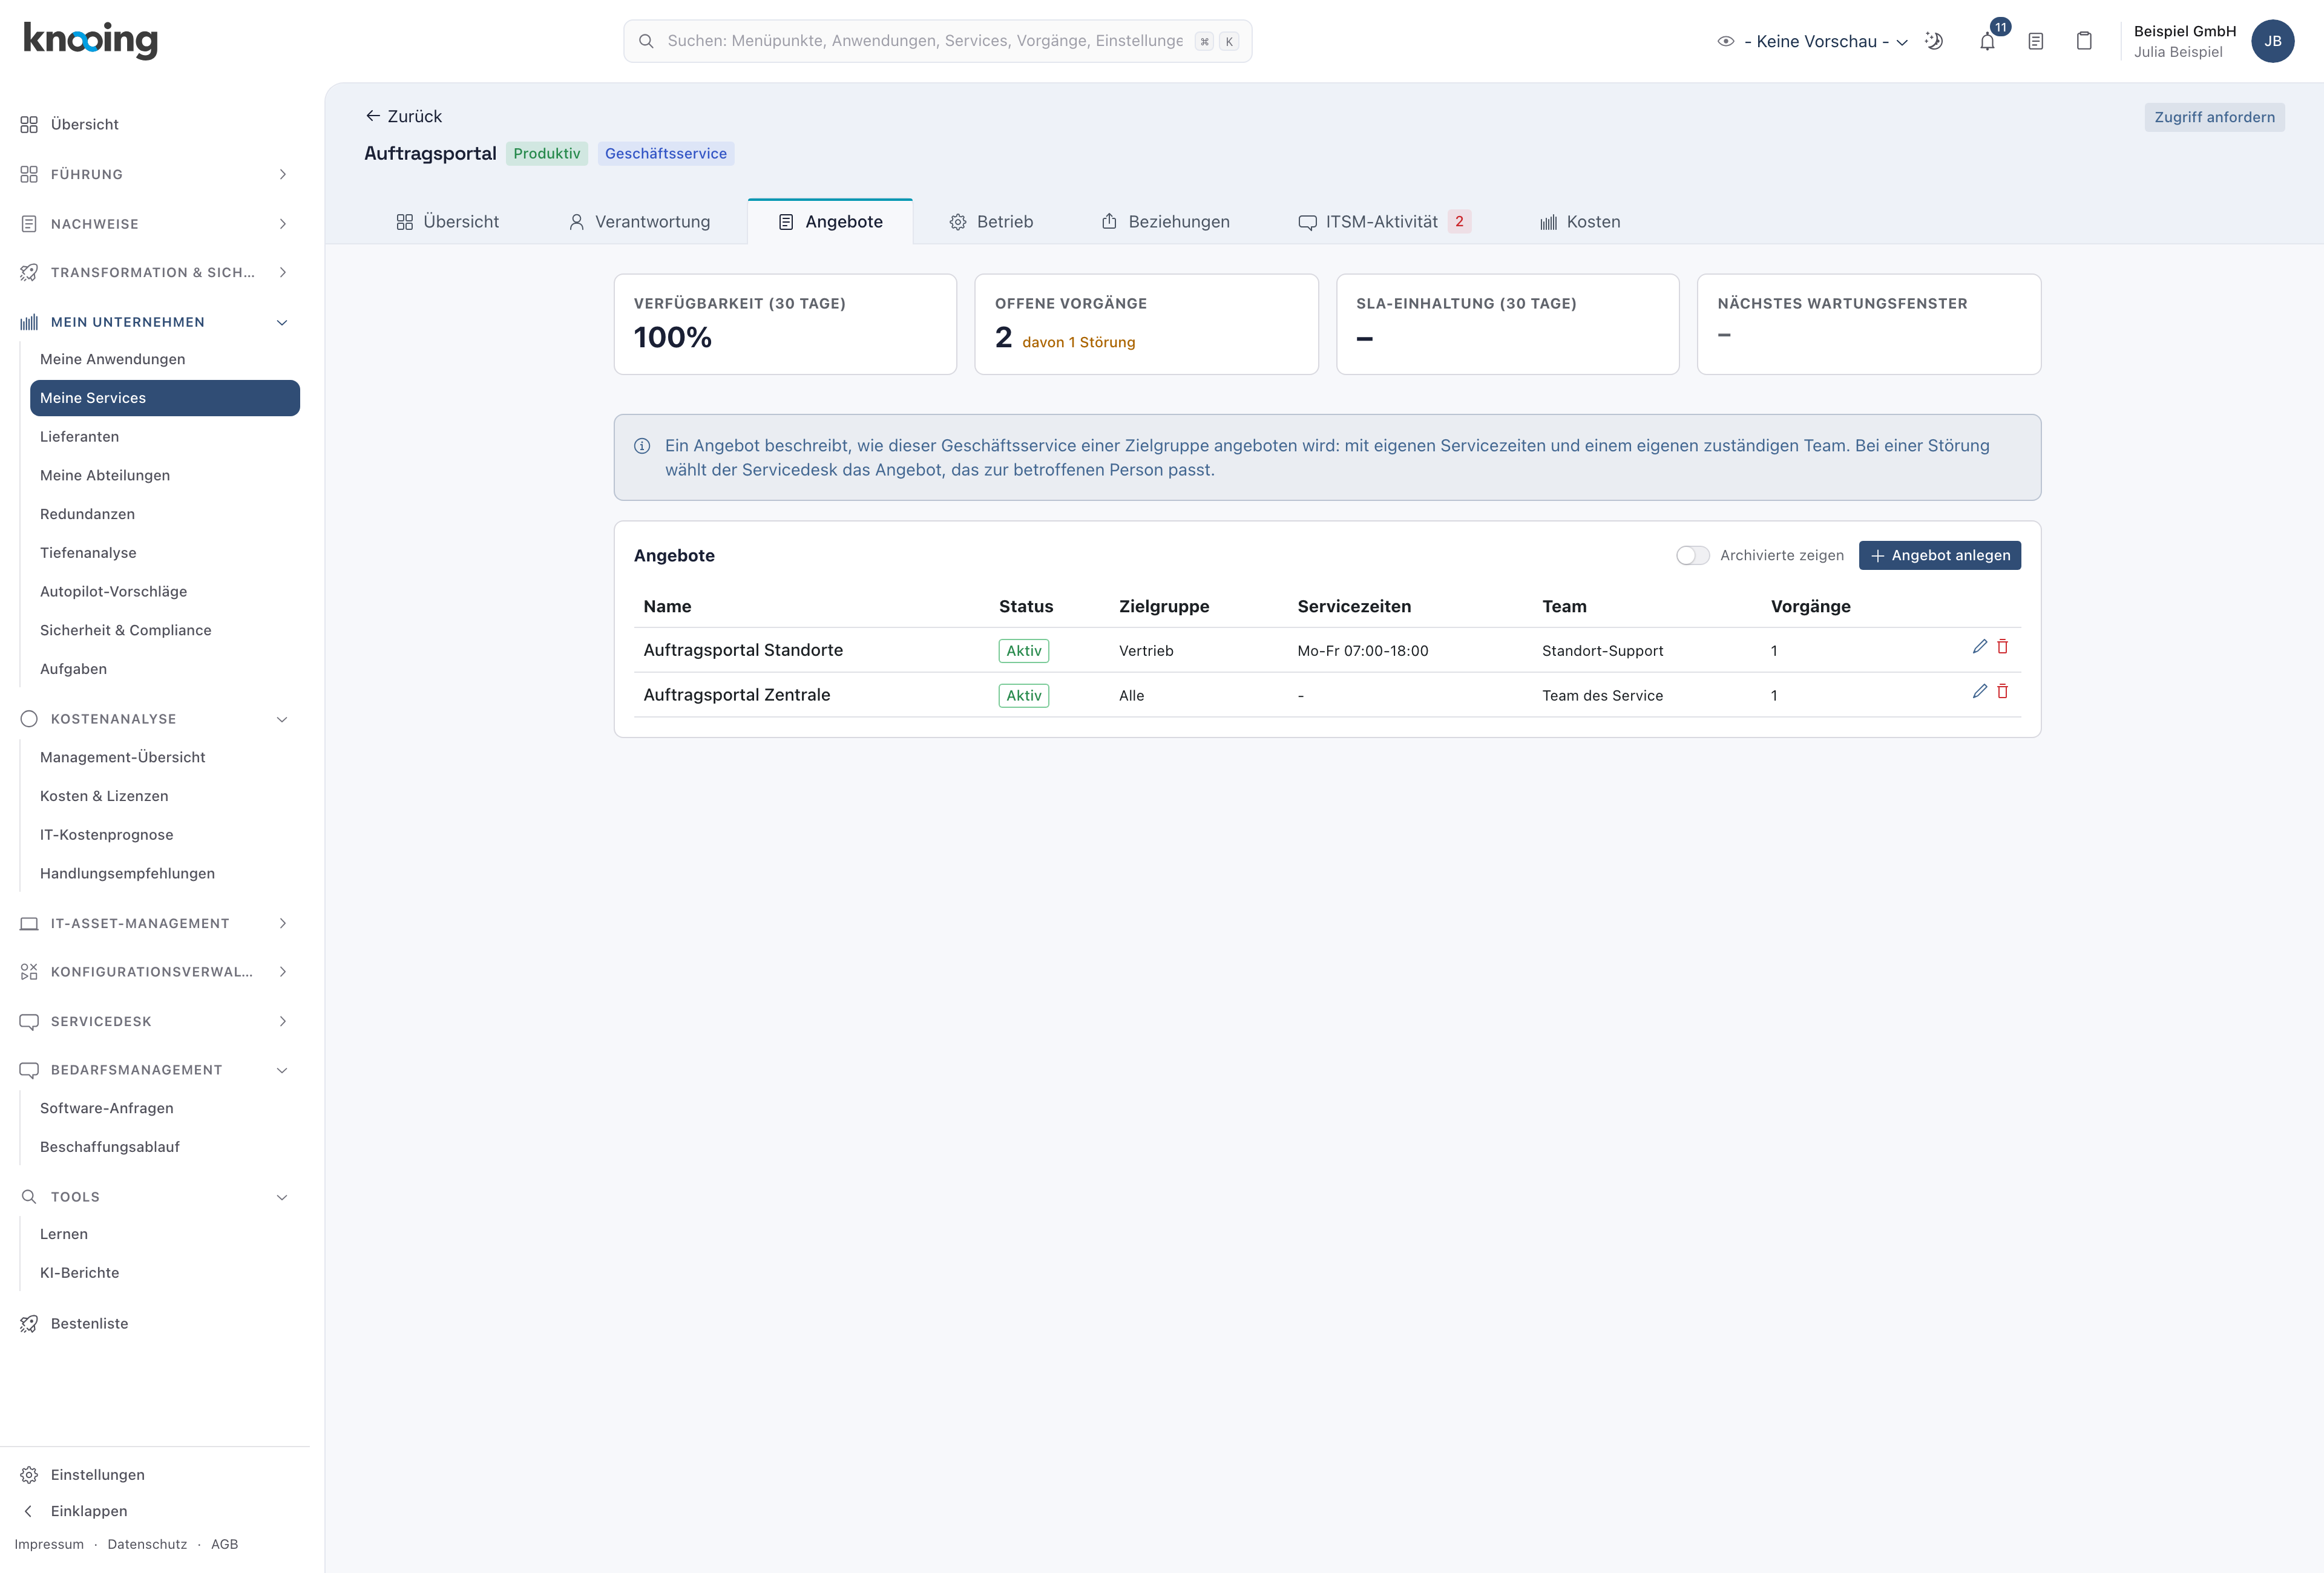
Task: Toggle dark mode with the moon icon
Action: click(x=1934, y=41)
